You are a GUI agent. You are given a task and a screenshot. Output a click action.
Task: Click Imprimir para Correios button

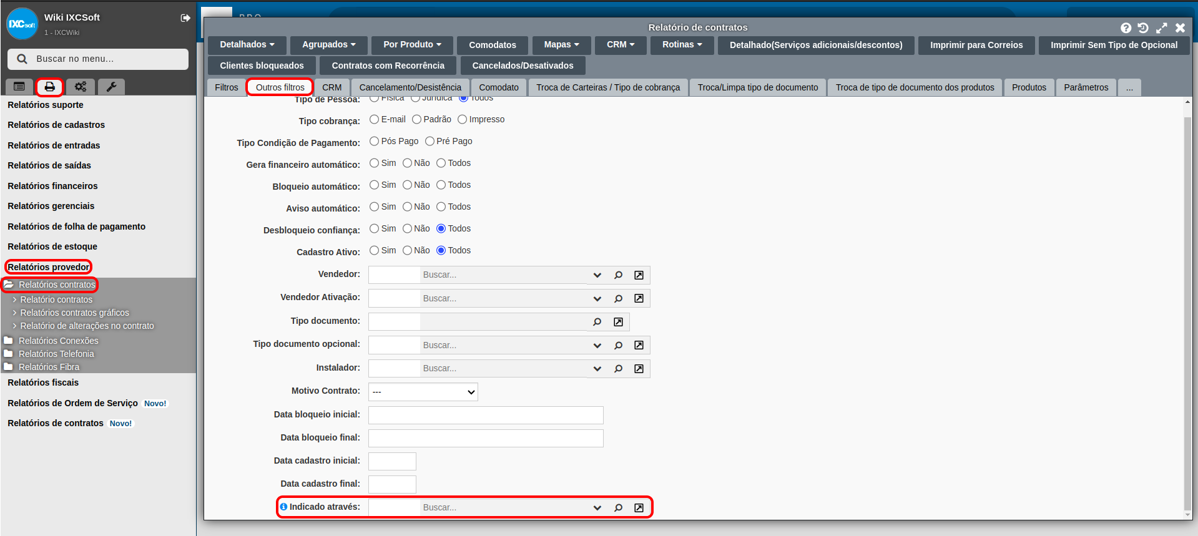[976, 45]
